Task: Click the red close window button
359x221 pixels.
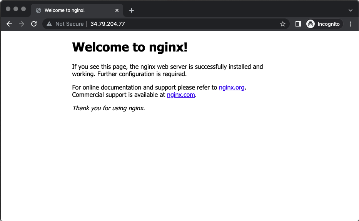Action: click(8, 9)
